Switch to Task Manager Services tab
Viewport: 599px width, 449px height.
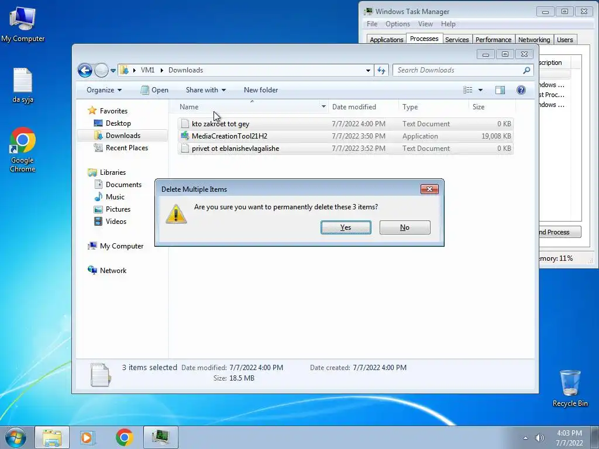[457, 40]
